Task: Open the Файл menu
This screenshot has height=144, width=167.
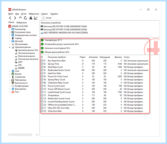Action: pyautogui.click(x=11, y=14)
